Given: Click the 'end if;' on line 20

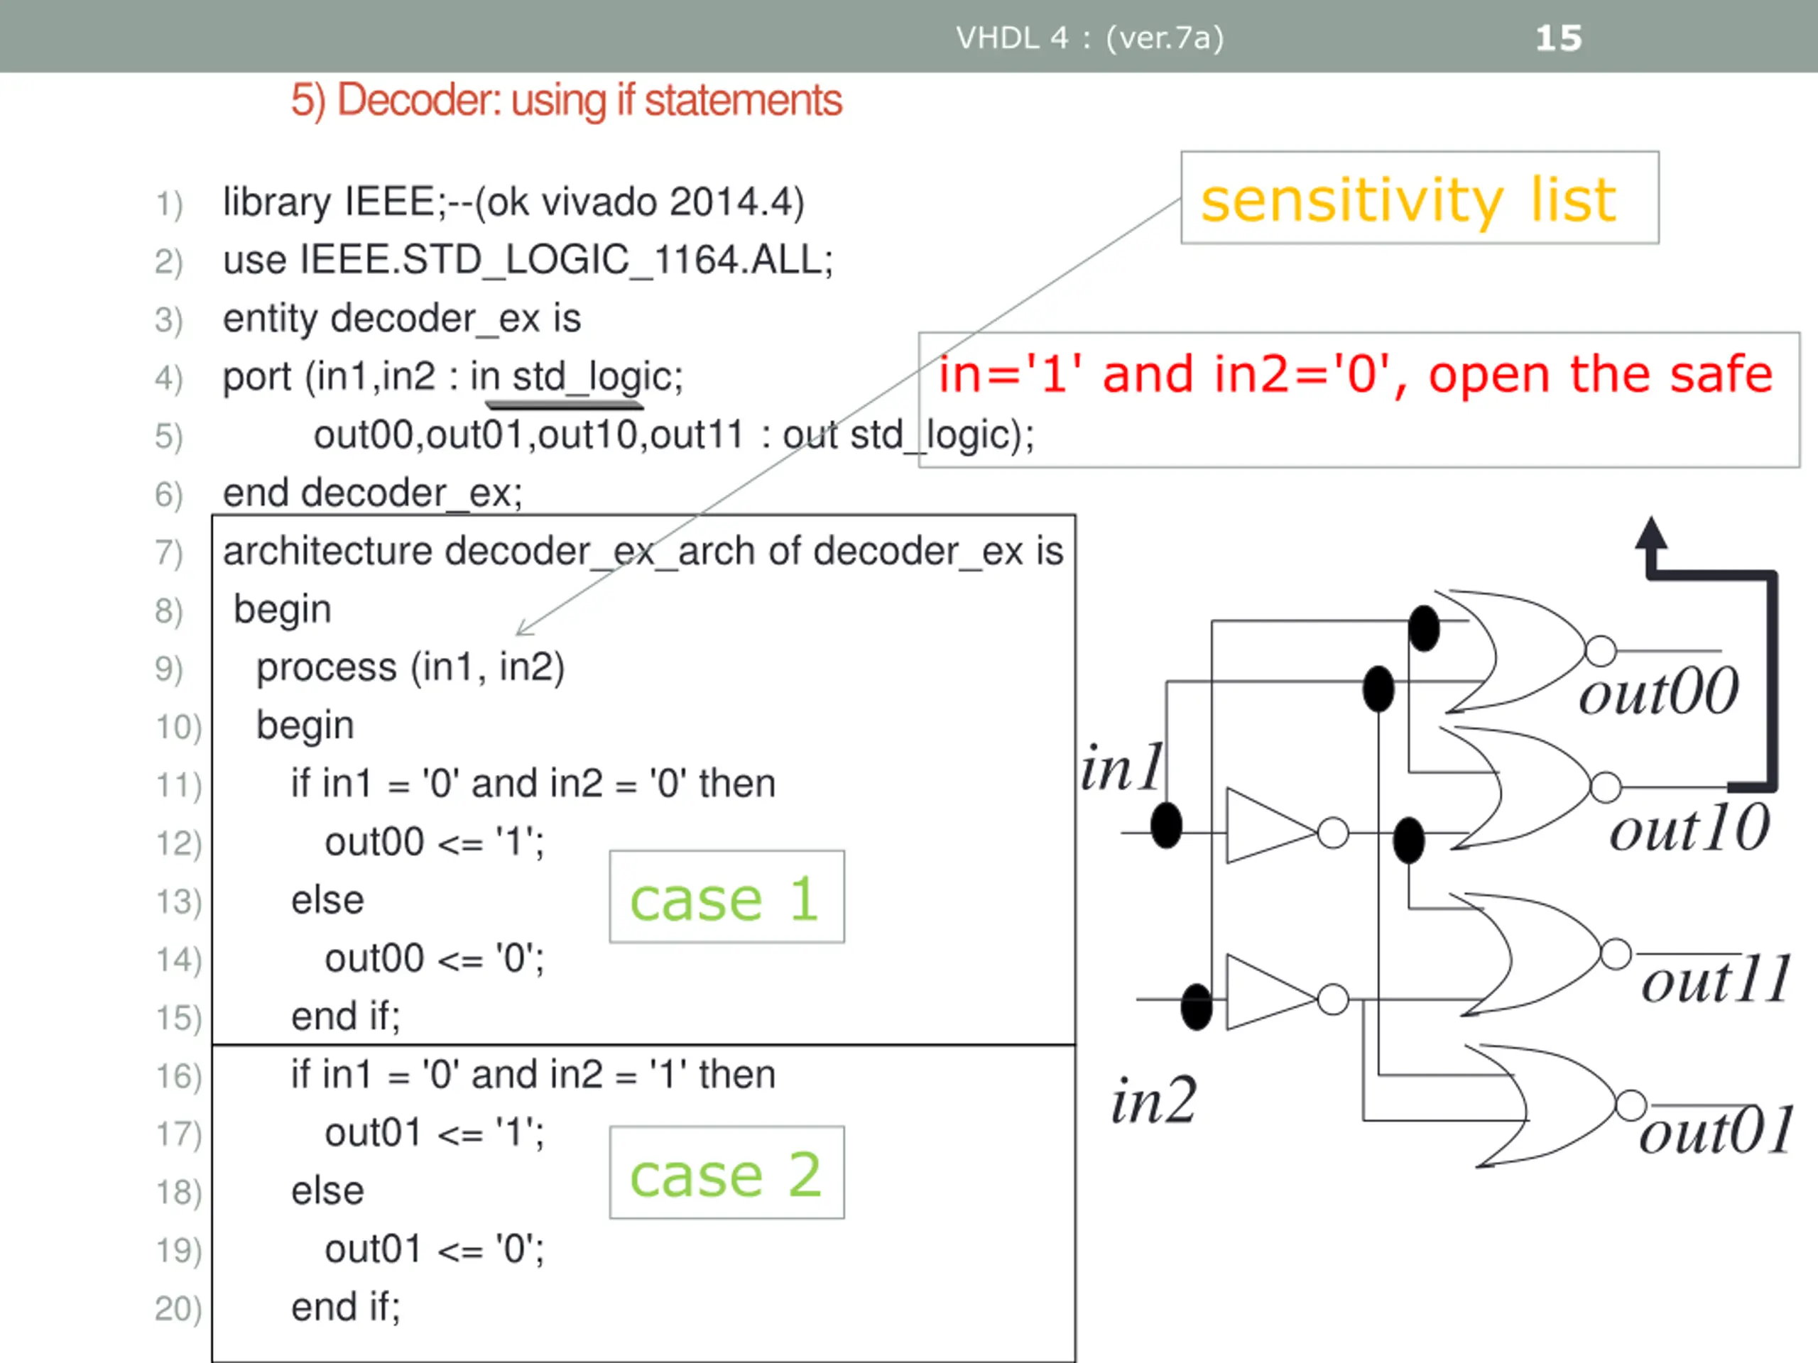Looking at the screenshot, I should point(346,1308).
